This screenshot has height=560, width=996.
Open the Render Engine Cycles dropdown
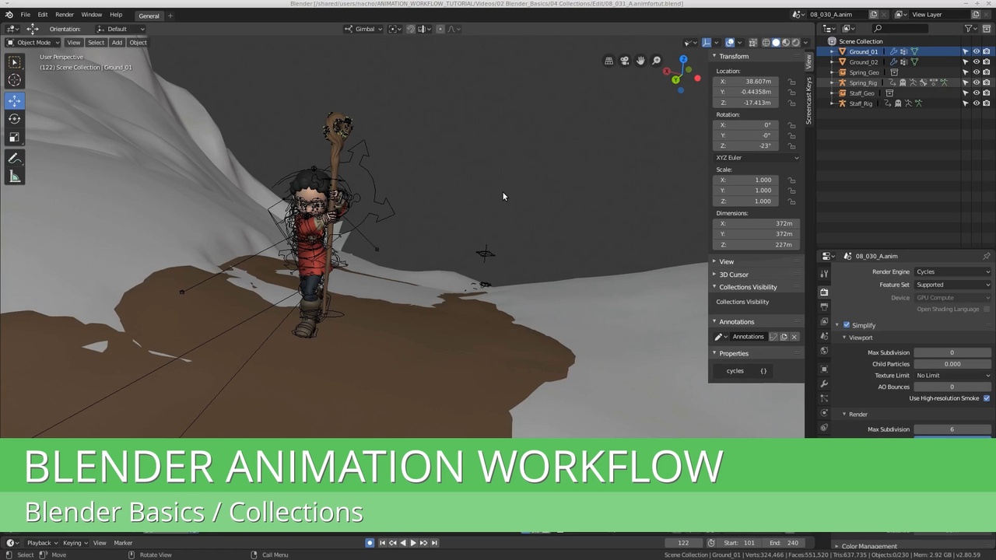pos(952,271)
